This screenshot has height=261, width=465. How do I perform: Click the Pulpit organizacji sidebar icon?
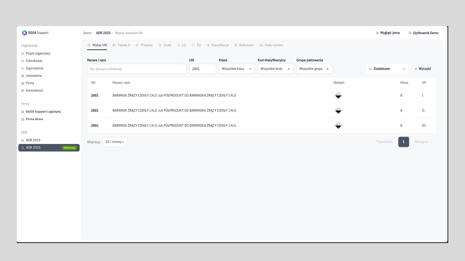[x=23, y=54]
